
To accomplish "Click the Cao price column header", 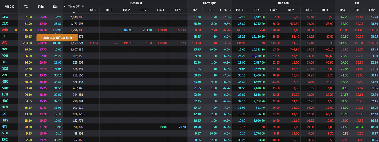I will pos(342,10).
